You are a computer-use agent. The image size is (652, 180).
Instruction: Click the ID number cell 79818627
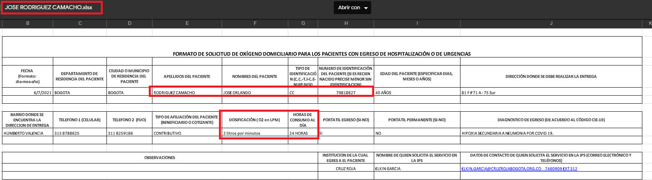tap(346, 92)
